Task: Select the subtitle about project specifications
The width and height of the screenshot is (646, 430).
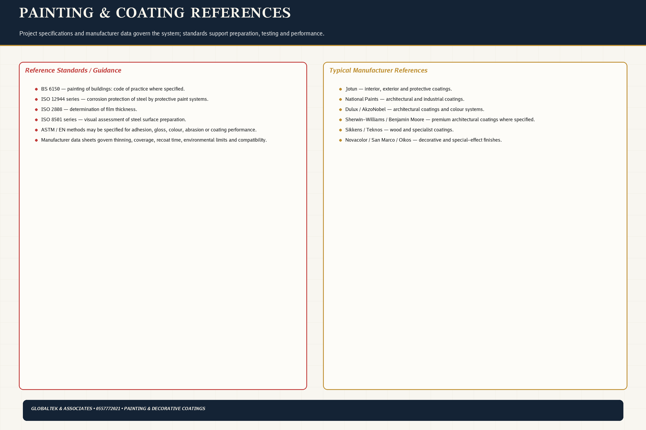Action: tap(172, 33)
